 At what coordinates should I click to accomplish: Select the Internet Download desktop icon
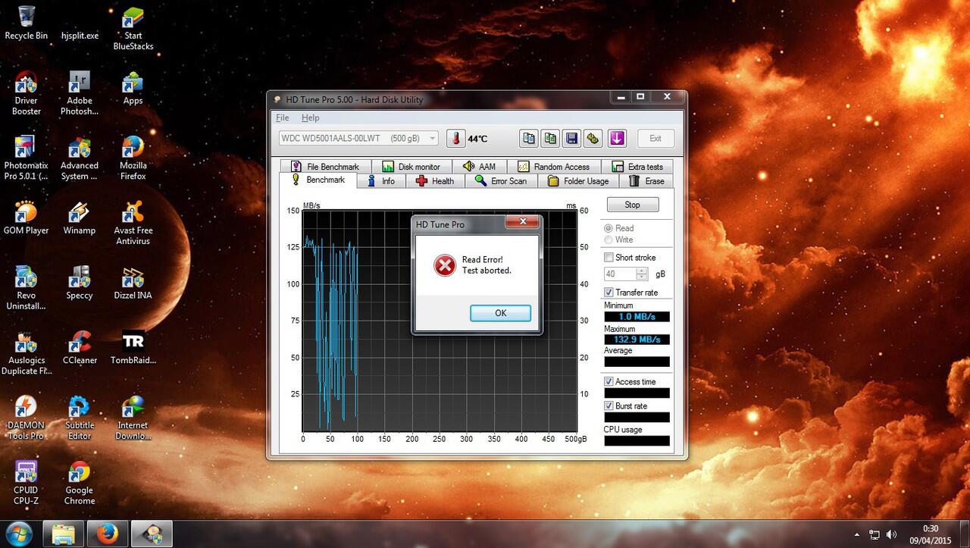pyautogui.click(x=133, y=418)
